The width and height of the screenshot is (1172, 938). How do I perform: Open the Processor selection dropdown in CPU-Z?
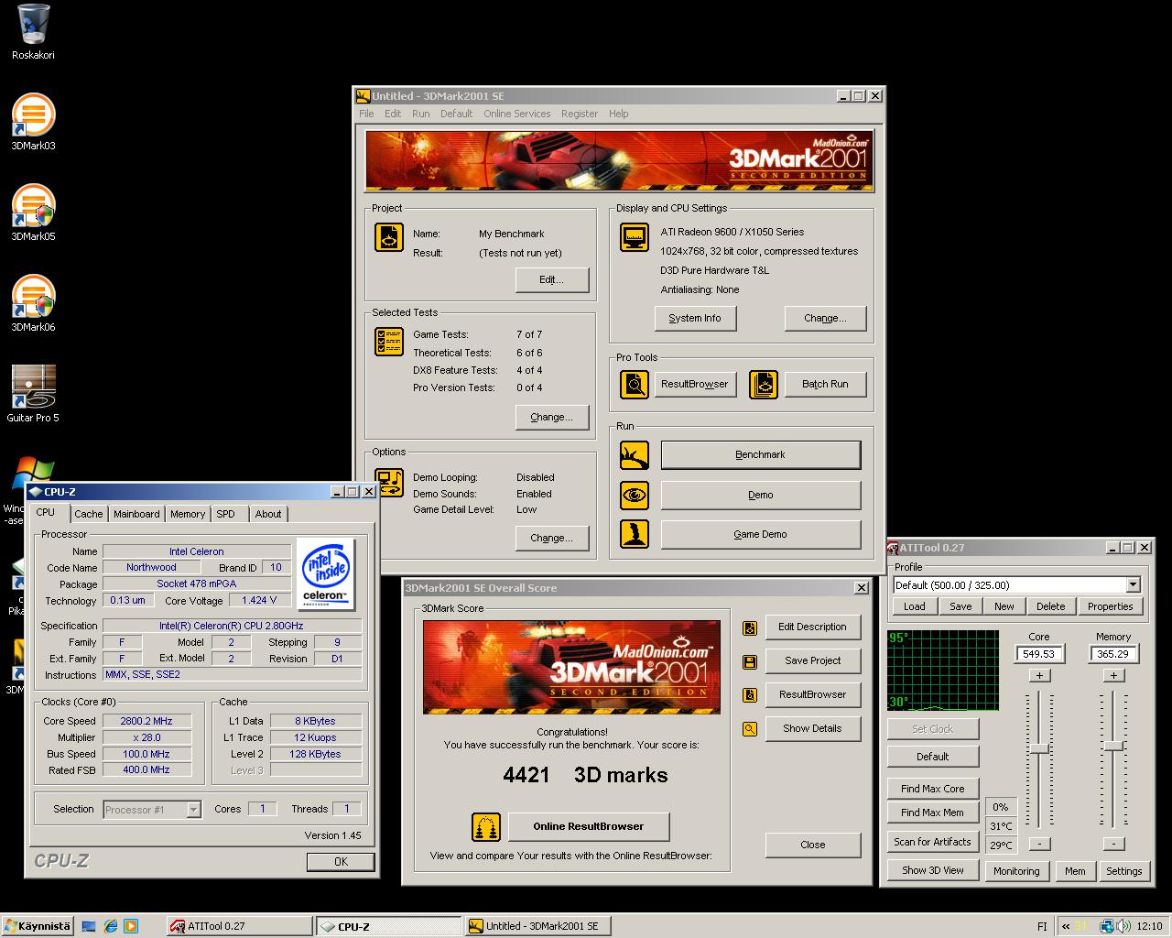193,810
